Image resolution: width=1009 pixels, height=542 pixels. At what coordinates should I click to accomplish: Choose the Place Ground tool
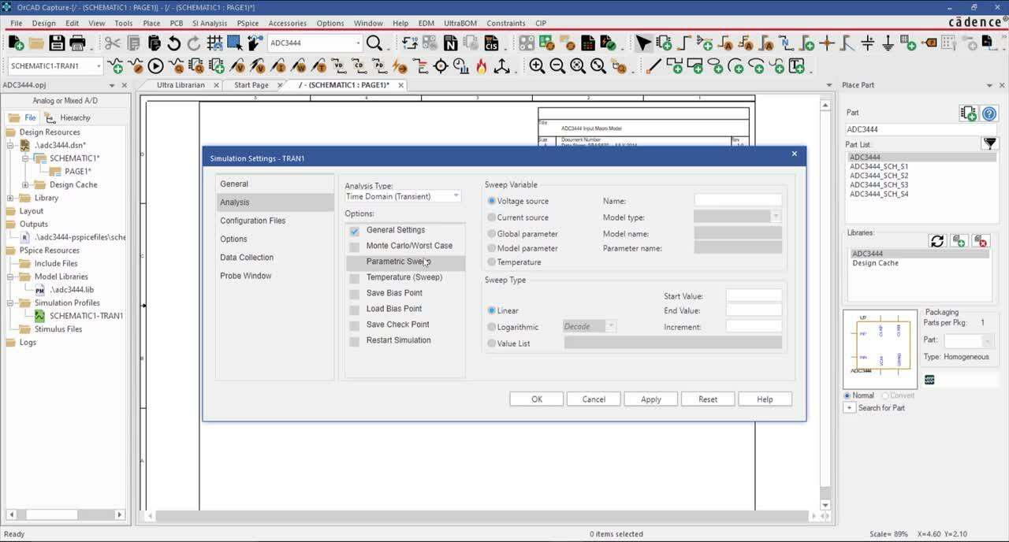coord(888,43)
